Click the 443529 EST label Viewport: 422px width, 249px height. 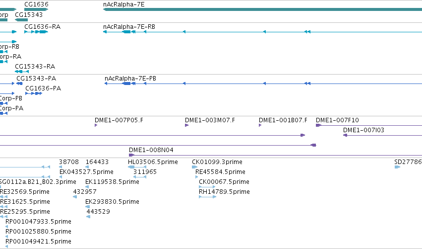98,212
